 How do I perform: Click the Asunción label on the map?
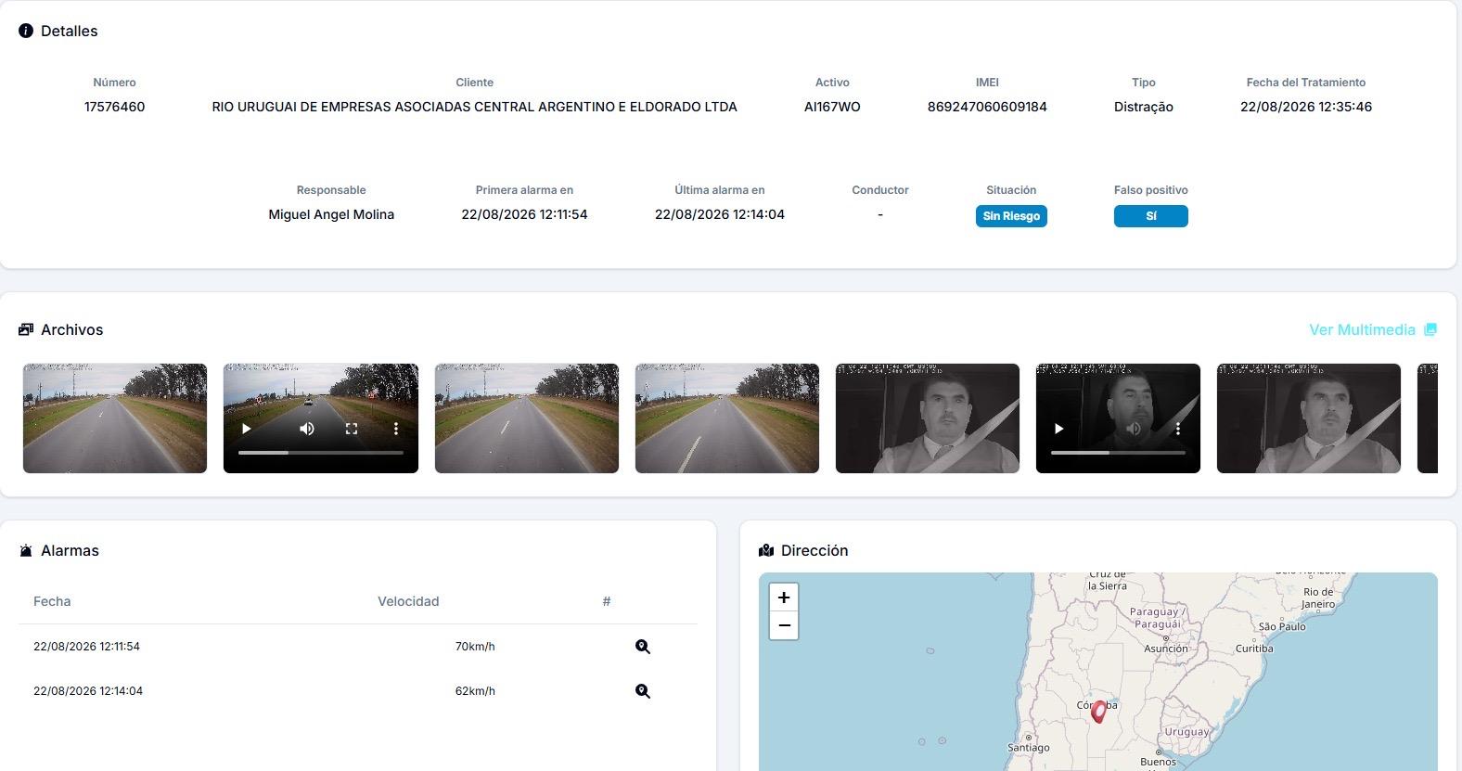[x=1166, y=649]
